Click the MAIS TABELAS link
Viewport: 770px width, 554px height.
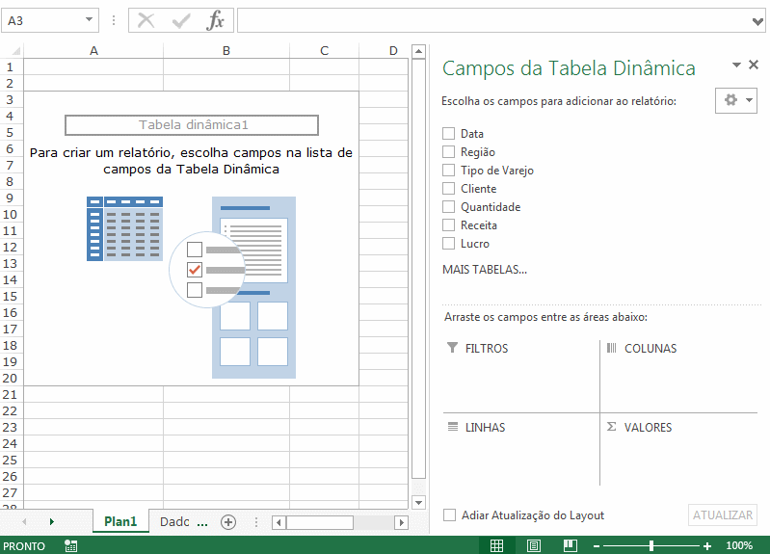point(485,270)
